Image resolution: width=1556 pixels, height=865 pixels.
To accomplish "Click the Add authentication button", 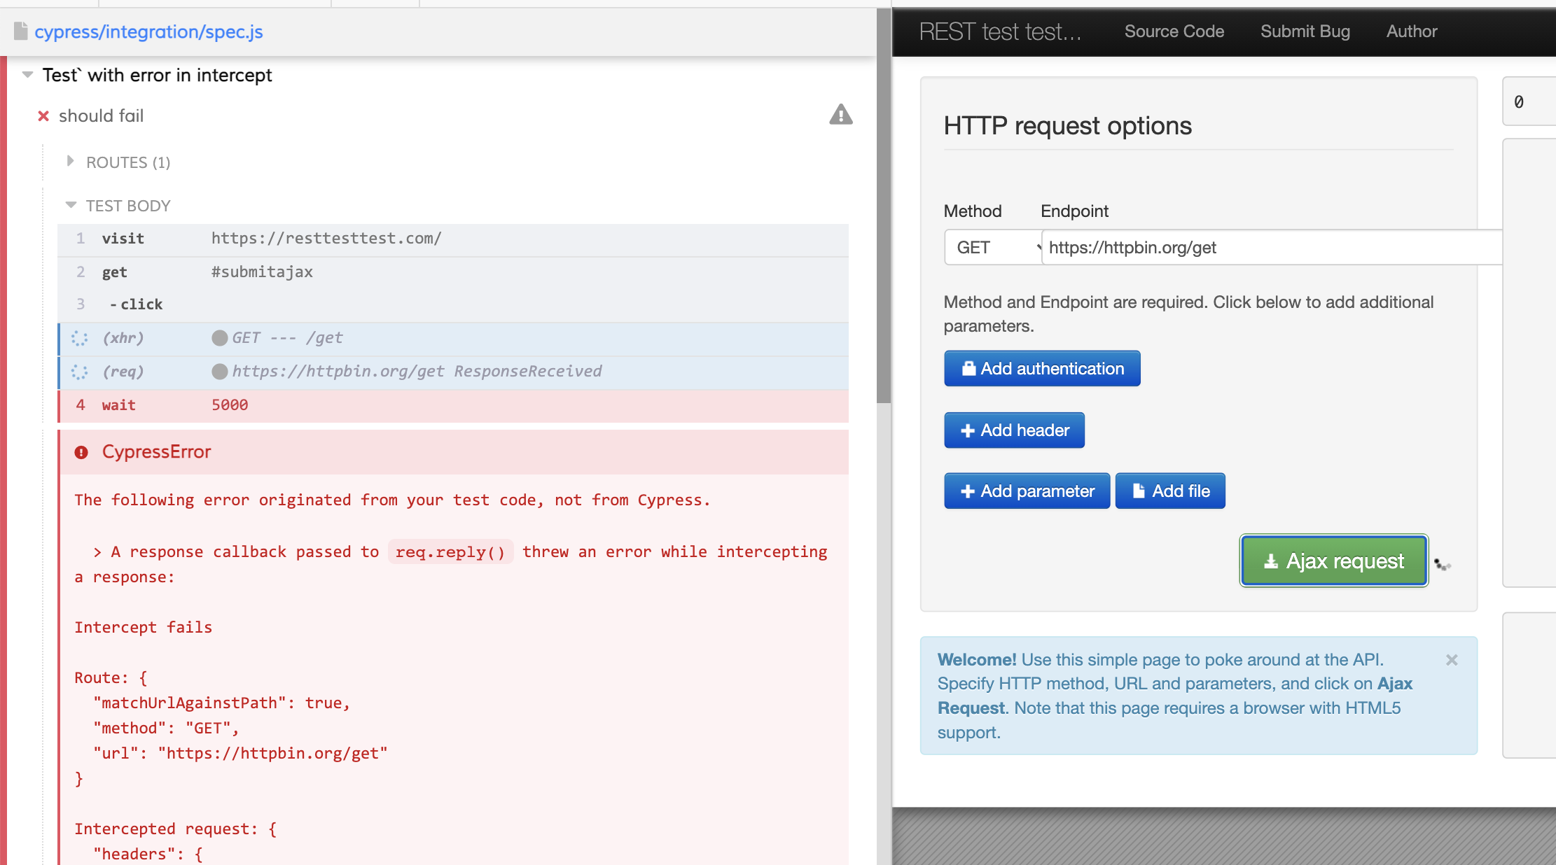I will click(1041, 369).
